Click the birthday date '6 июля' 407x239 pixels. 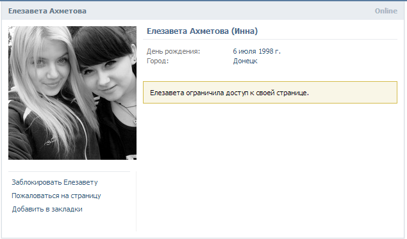click(x=244, y=51)
